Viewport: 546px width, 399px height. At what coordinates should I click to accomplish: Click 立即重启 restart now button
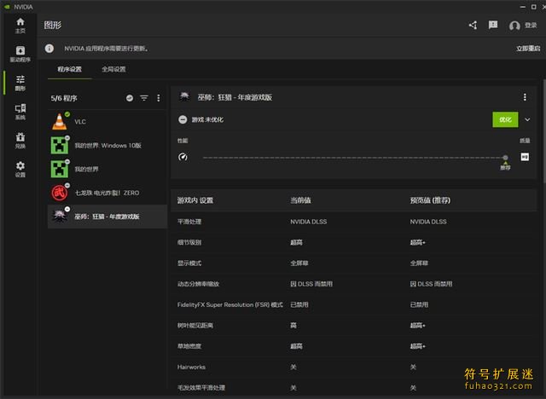point(528,49)
